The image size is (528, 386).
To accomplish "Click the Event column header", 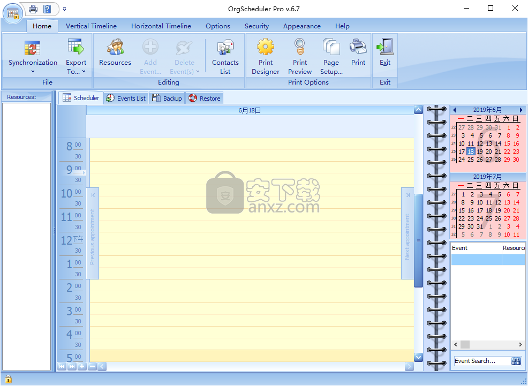I will [476, 248].
